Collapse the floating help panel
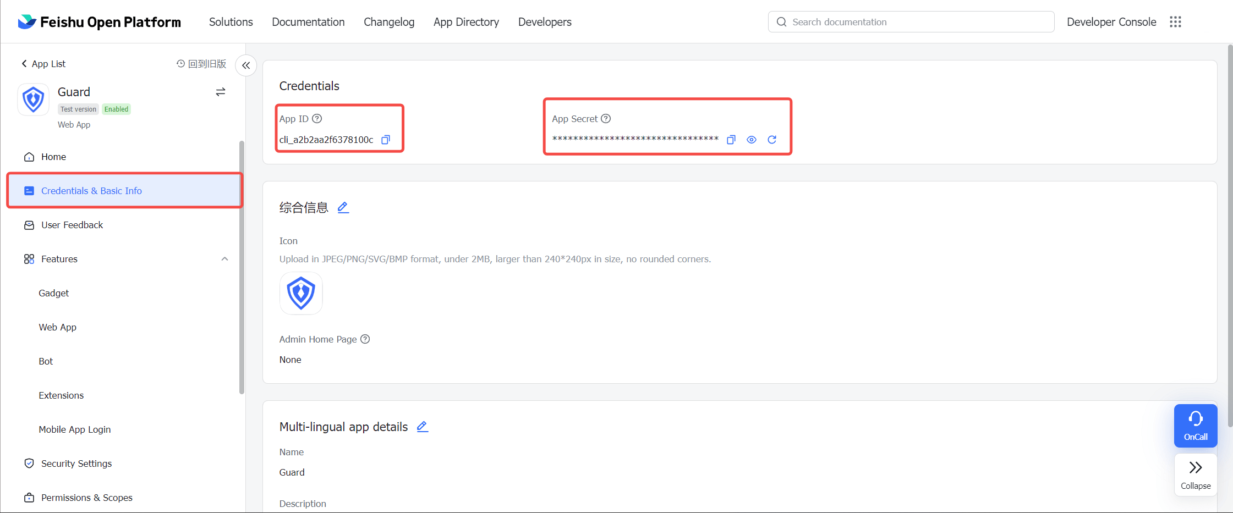The height and width of the screenshot is (513, 1233). pos(1195,475)
